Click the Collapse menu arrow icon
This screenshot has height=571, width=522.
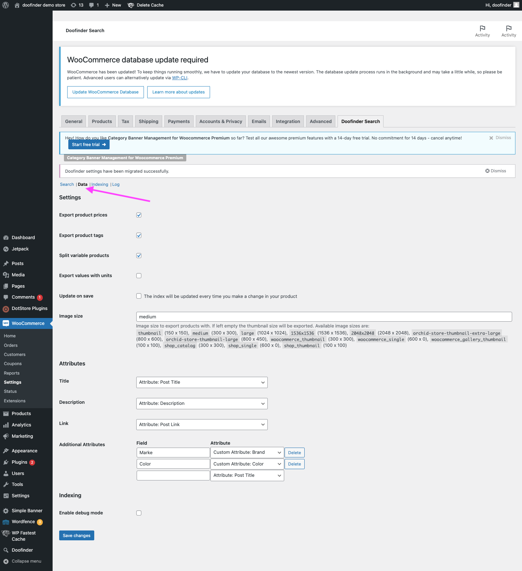point(6,562)
